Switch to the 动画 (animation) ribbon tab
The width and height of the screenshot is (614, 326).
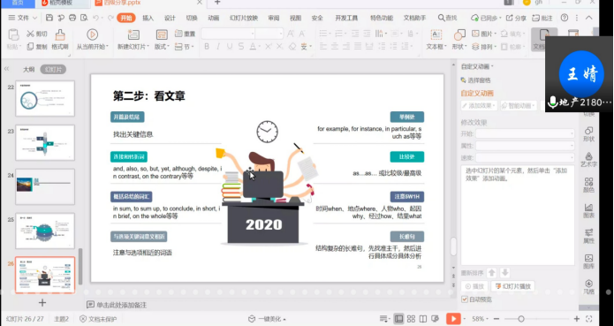click(214, 18)
